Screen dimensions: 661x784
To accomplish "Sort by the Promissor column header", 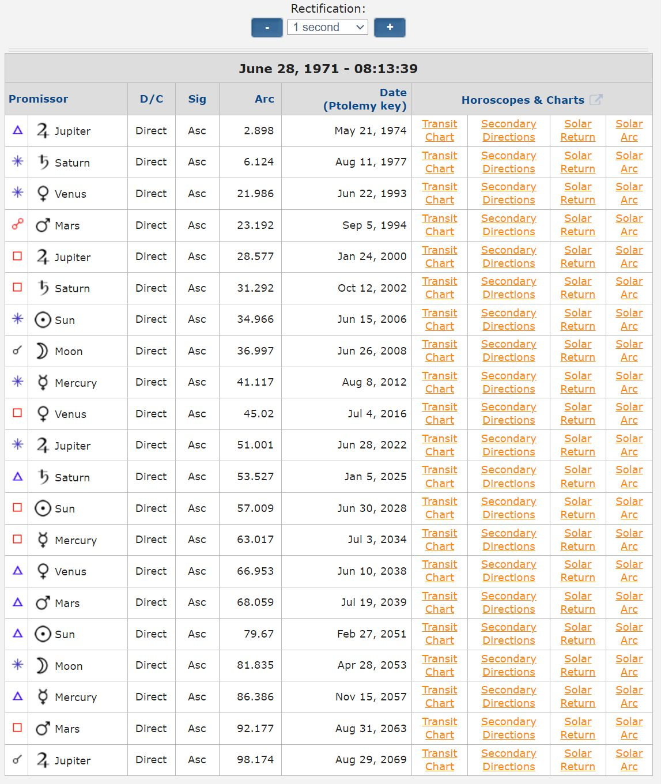I will point(38,99).
